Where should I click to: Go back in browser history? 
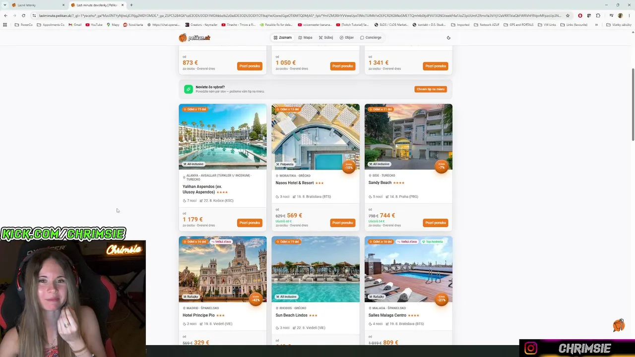(x=5, y=15)
